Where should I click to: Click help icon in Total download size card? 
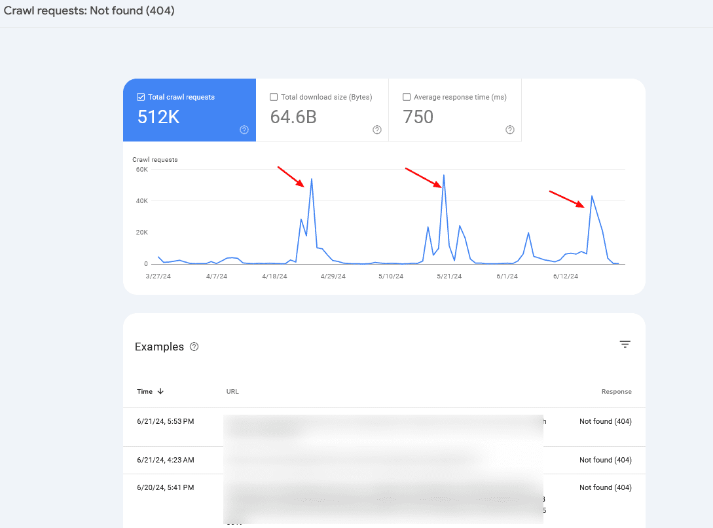pos(377,130)
